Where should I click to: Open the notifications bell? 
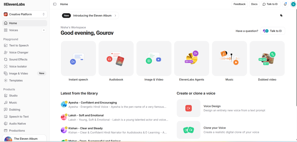[285, 4]
